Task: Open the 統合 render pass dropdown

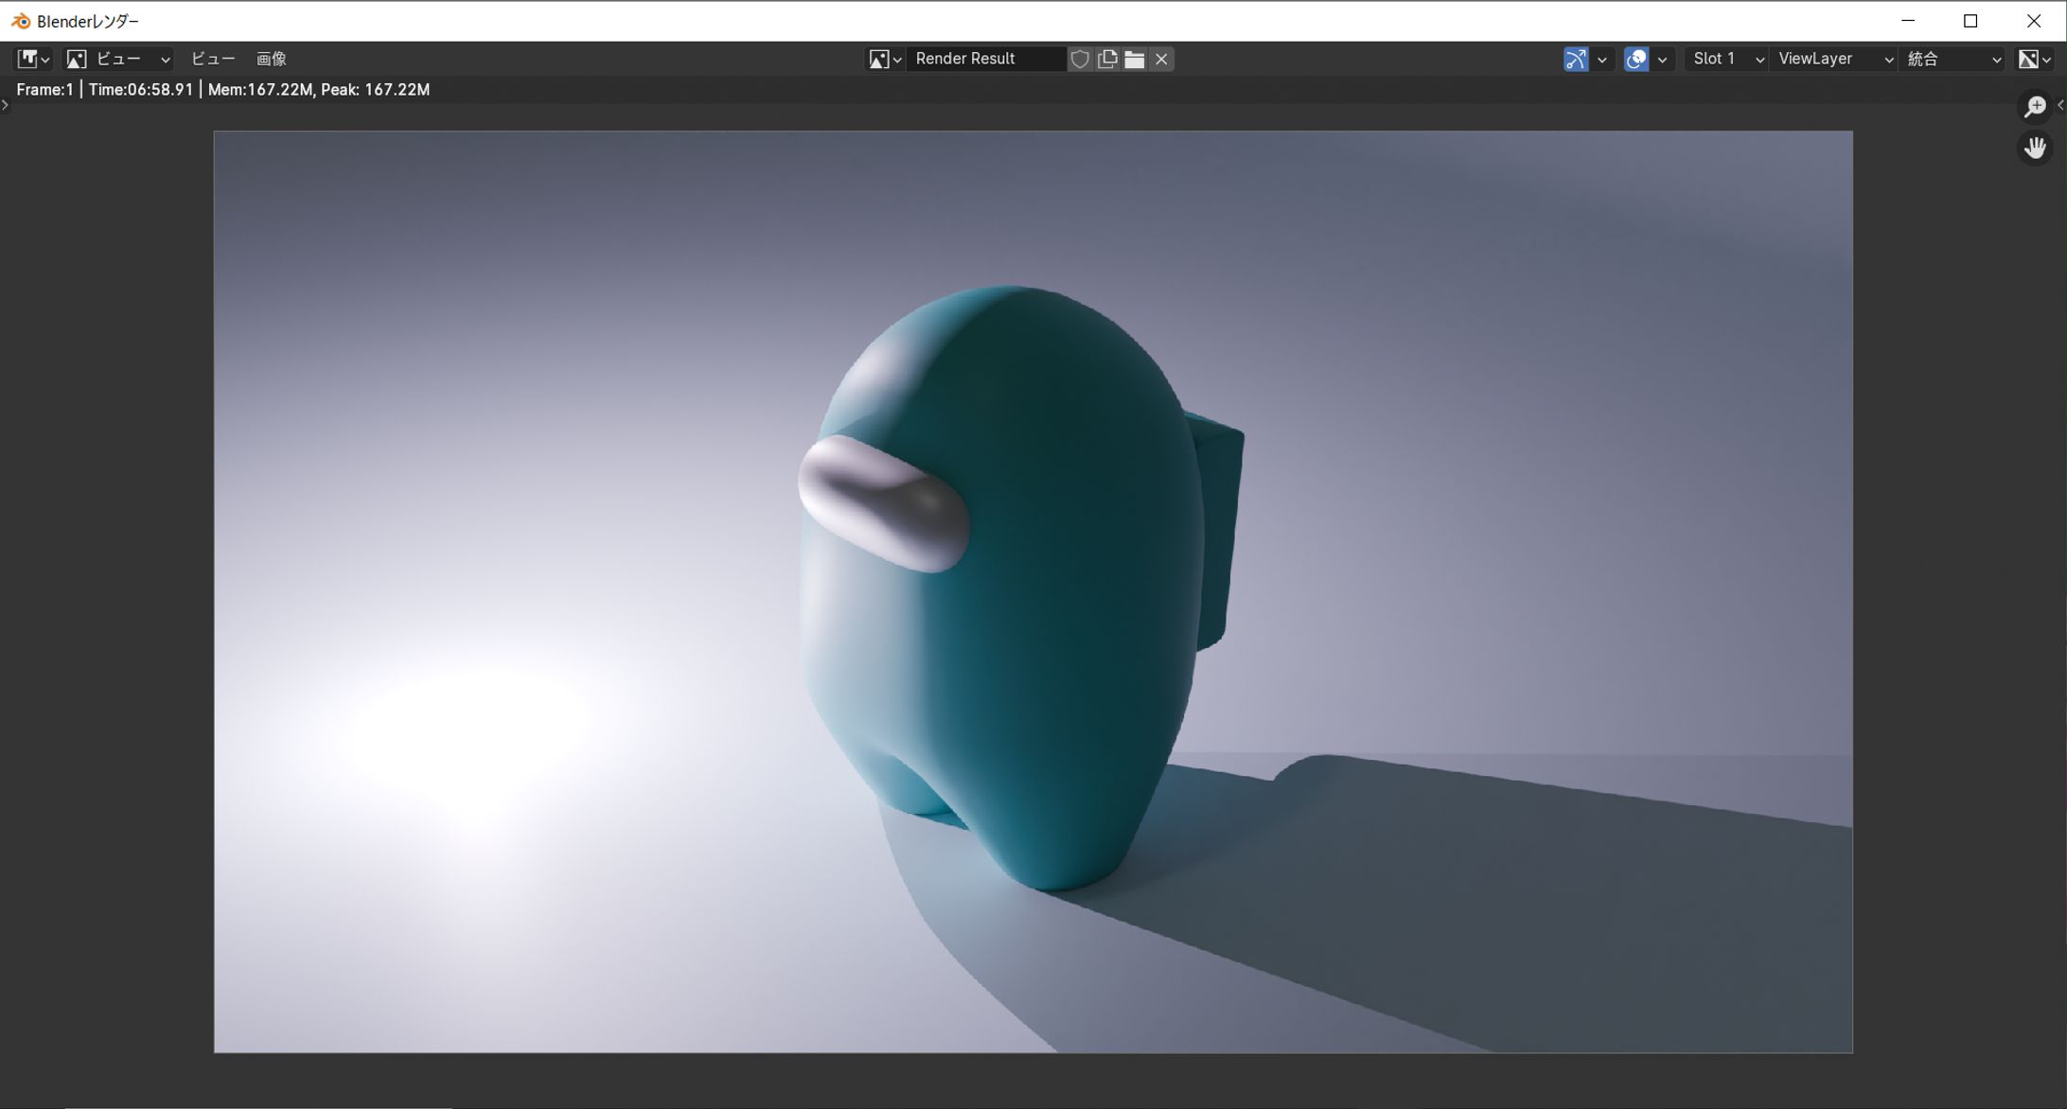Action: pos(1953,59)
